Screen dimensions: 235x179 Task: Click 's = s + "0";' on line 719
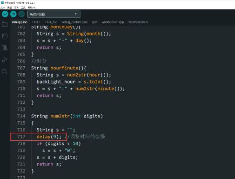click(59, 151)
